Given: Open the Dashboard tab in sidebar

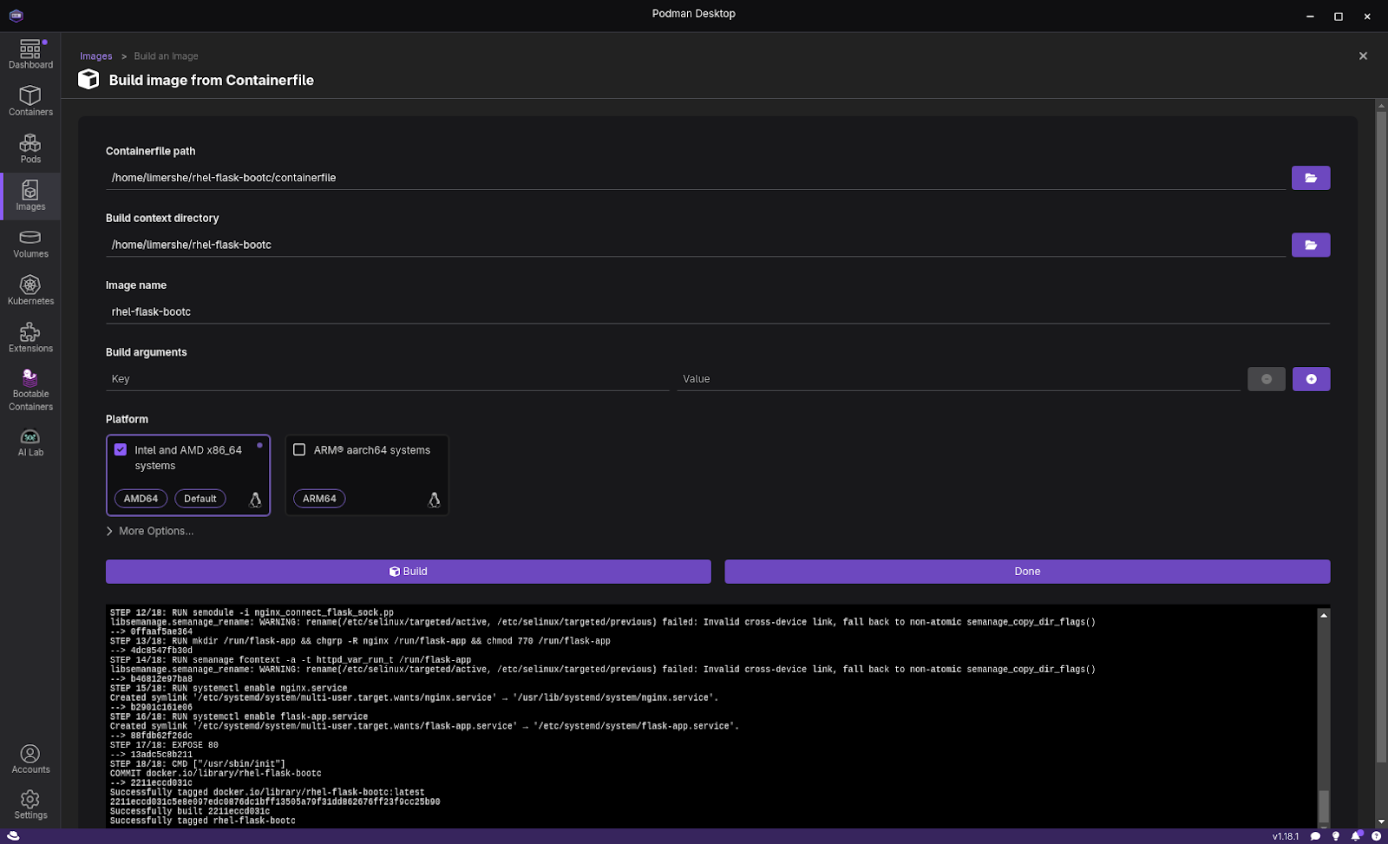Looking at the screenshot, I should coord(30,54).
